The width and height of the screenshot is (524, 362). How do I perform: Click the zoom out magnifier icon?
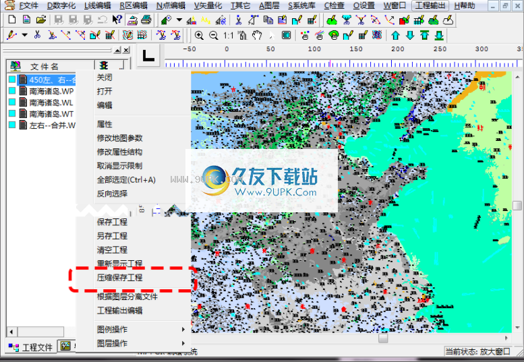[214, 35]
